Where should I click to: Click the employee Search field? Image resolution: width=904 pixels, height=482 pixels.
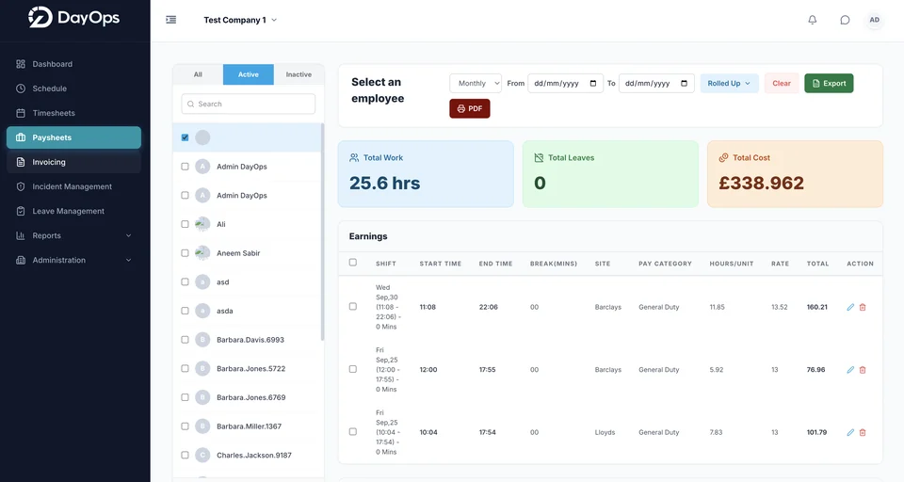pos(249,104)
